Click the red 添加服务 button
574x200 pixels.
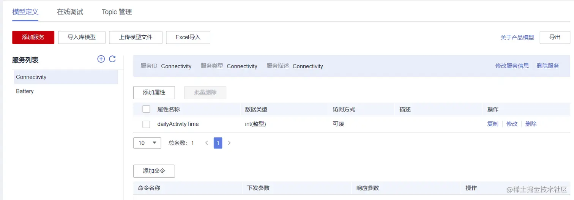pyautogui.click(x=33, y=37)
